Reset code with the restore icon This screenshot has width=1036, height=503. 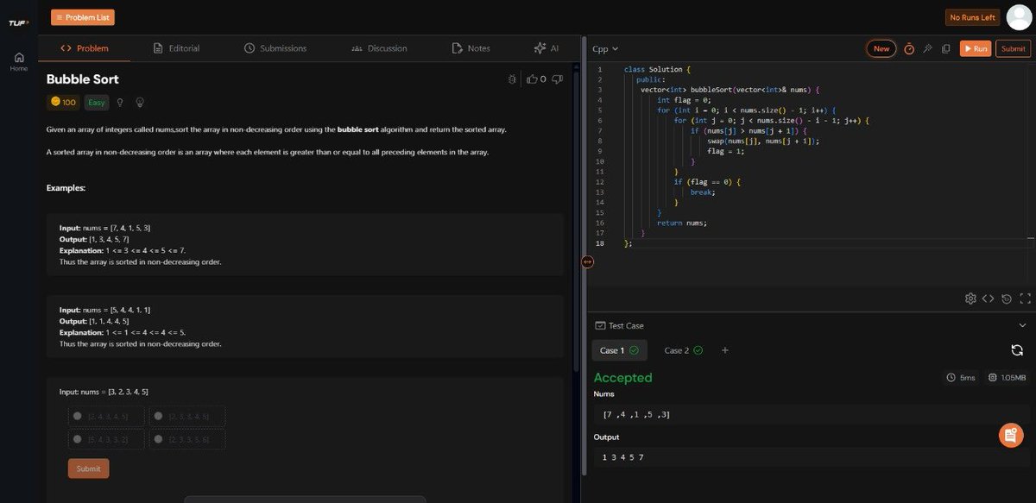coord(1007,299)
